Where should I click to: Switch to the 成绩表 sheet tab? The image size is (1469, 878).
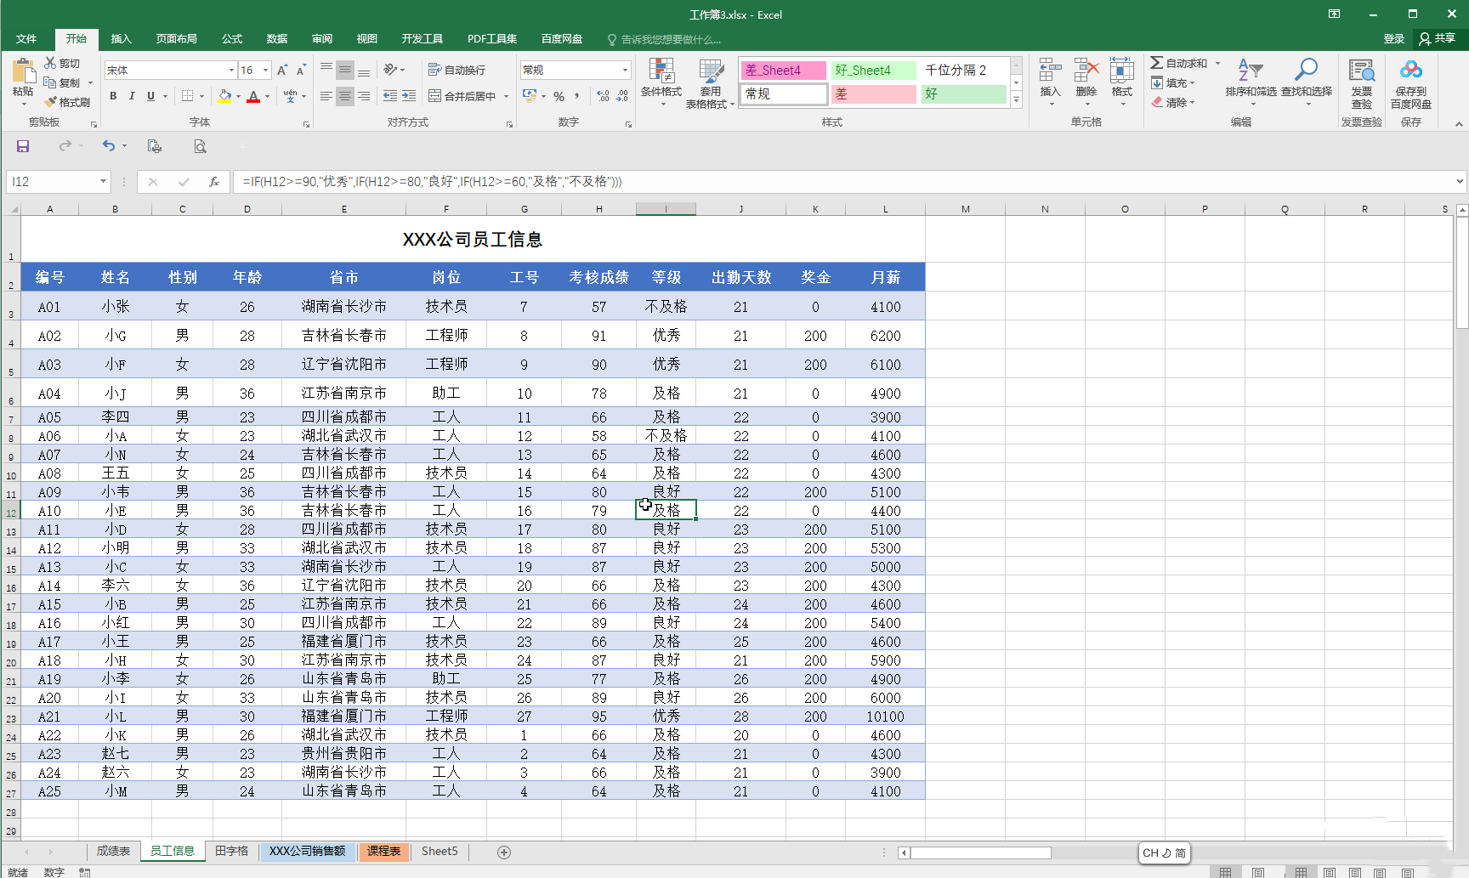(113, 851)
